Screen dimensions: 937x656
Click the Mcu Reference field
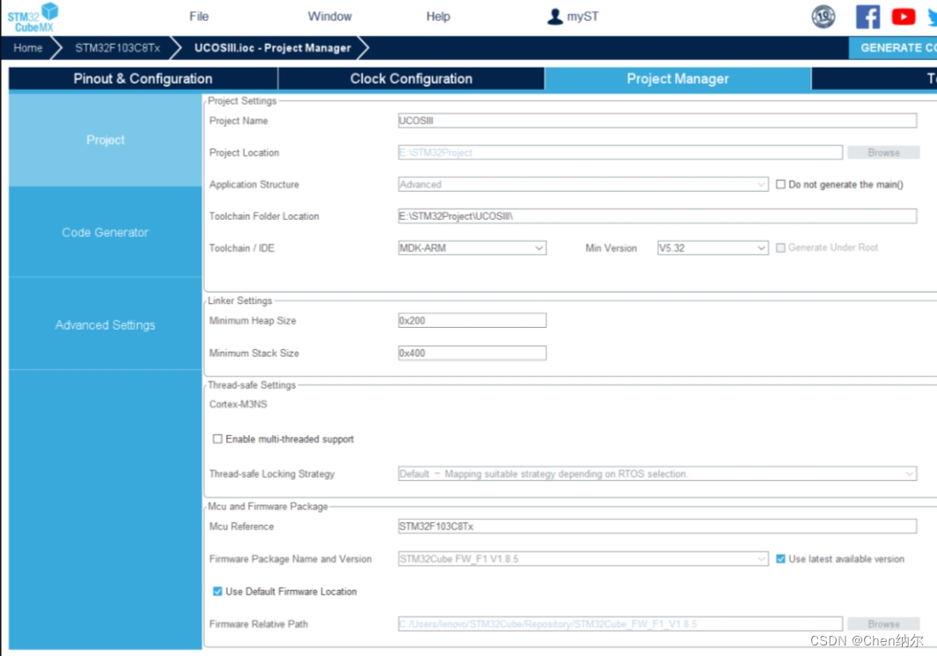pyautogui.click(x=657, y=527)
